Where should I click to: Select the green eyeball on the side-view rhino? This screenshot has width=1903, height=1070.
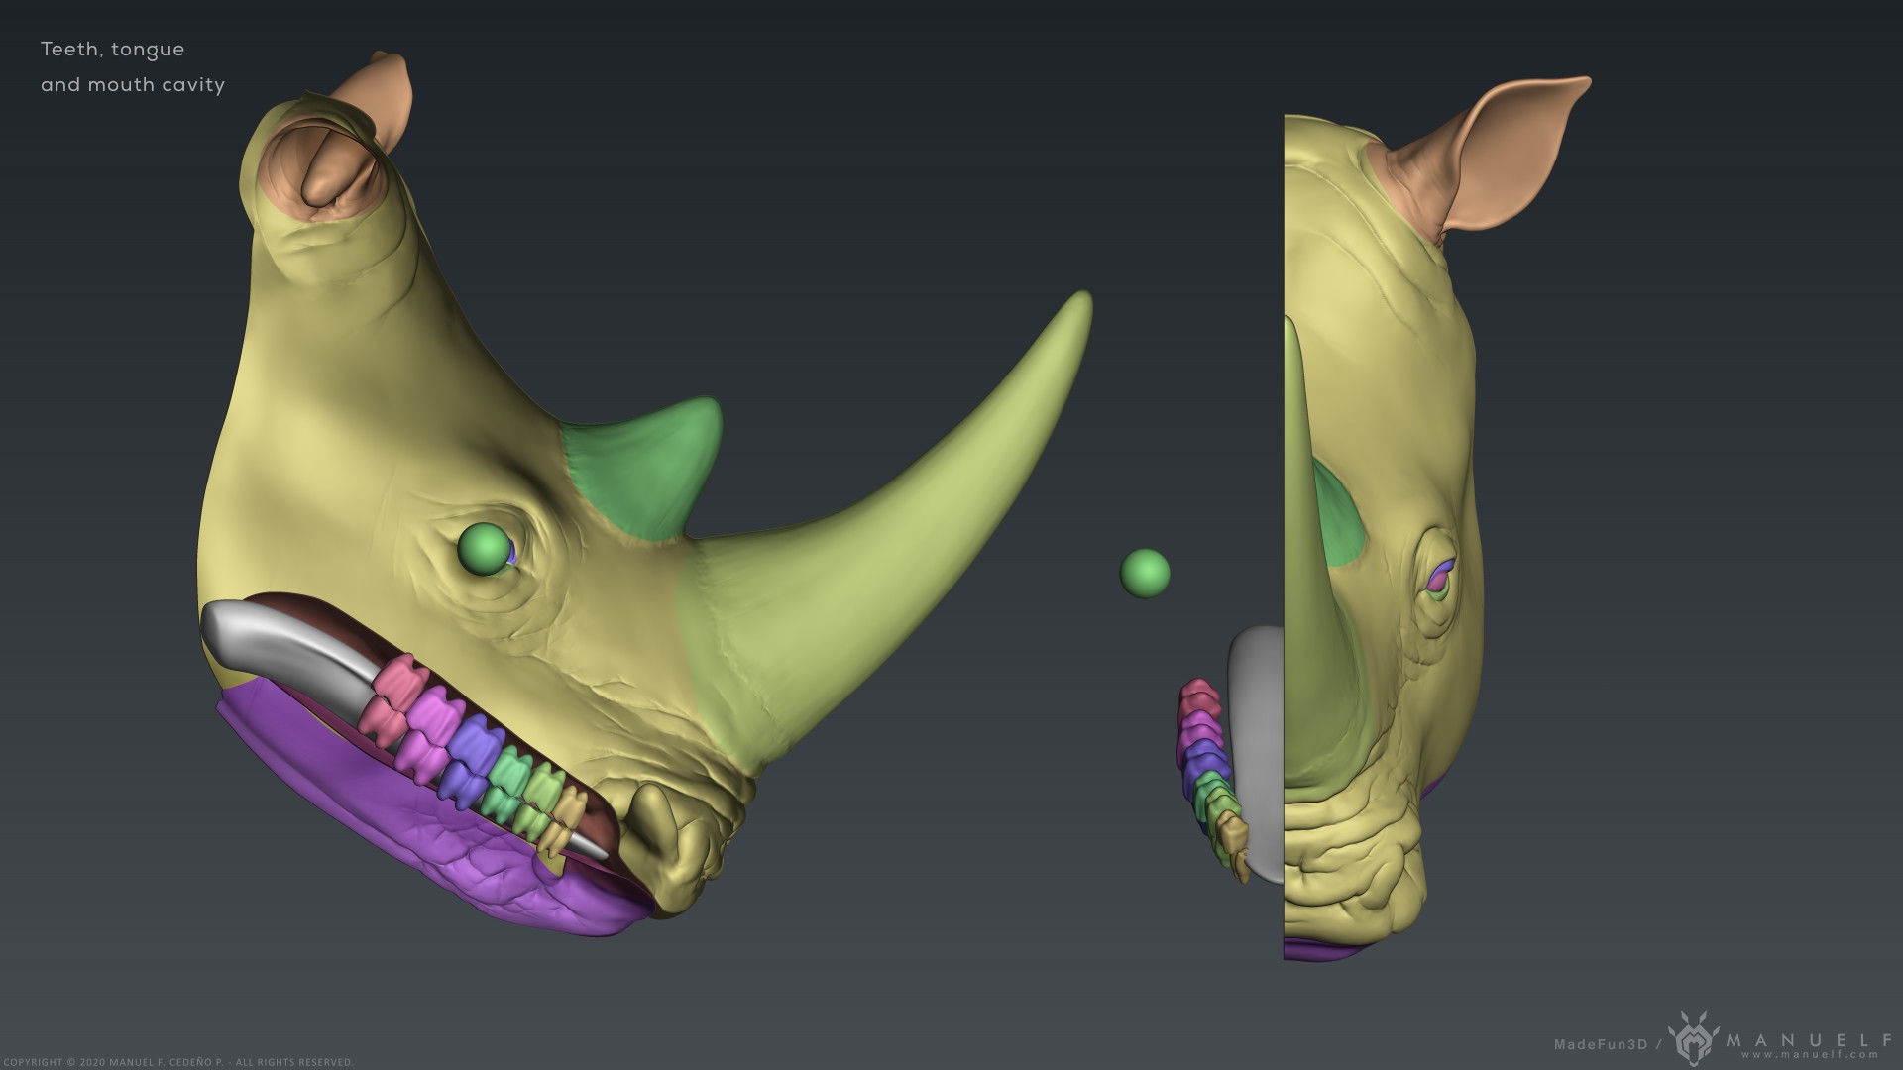coord(483,549)
